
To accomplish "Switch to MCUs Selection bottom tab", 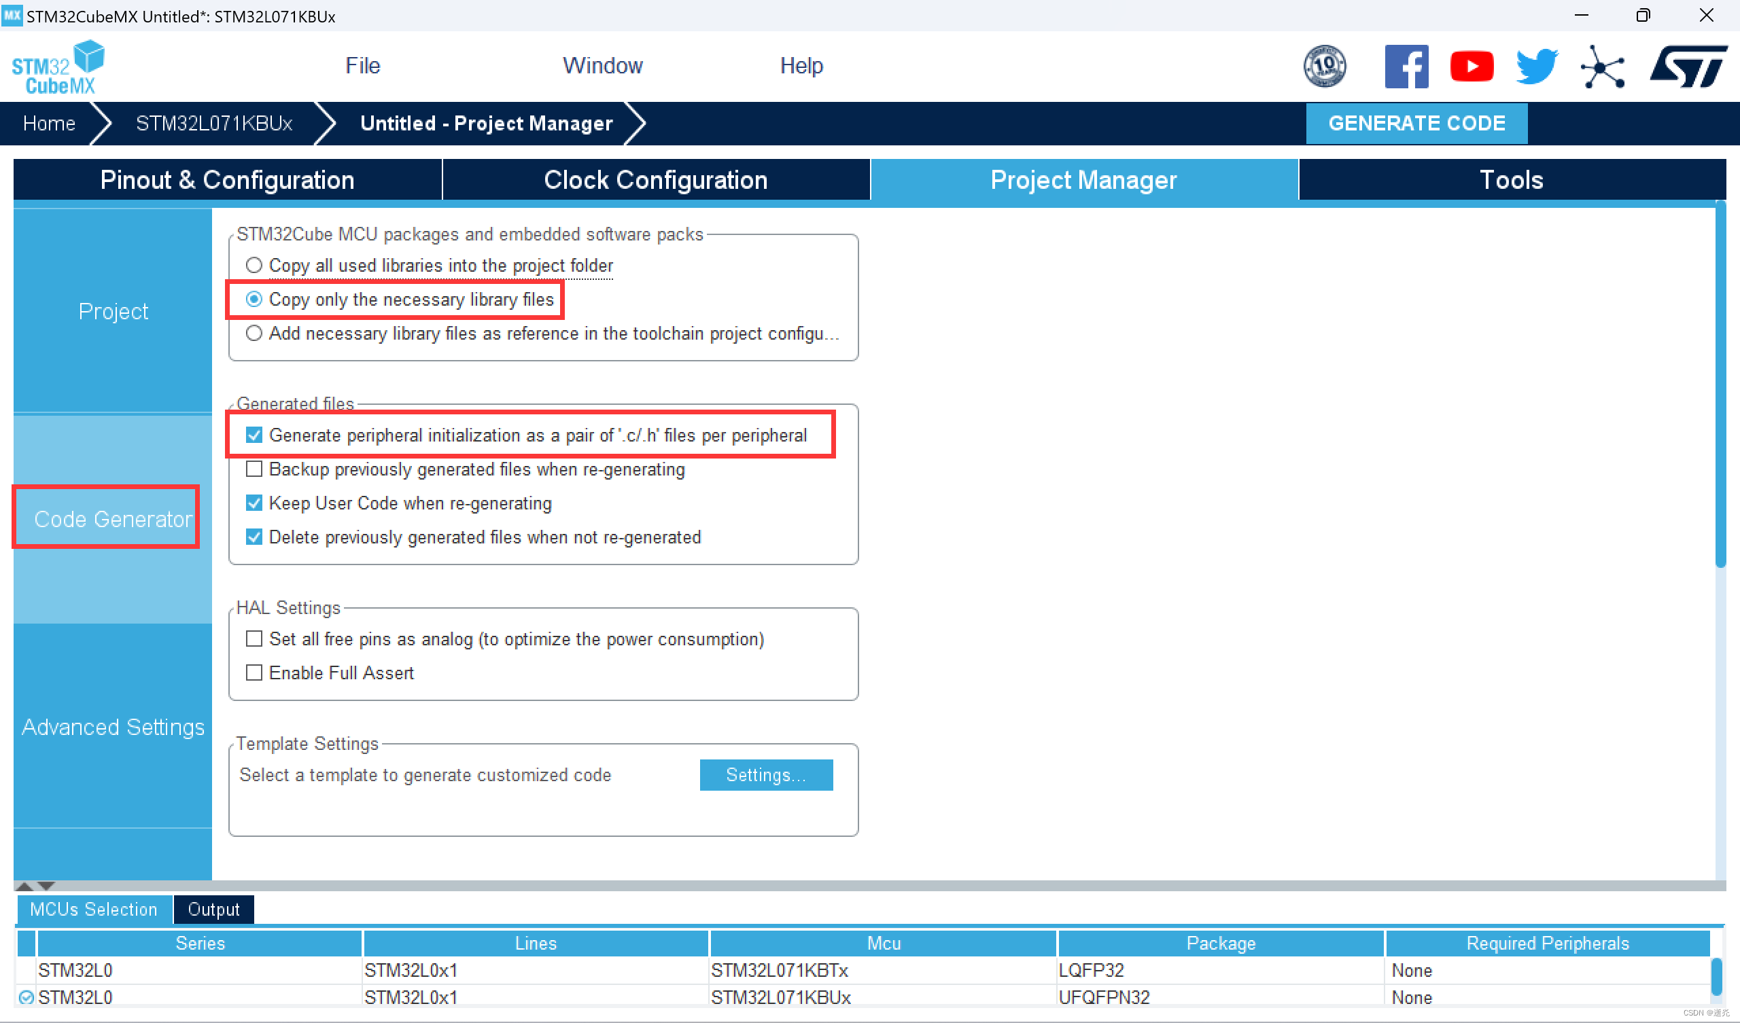I will click(93, 909).
